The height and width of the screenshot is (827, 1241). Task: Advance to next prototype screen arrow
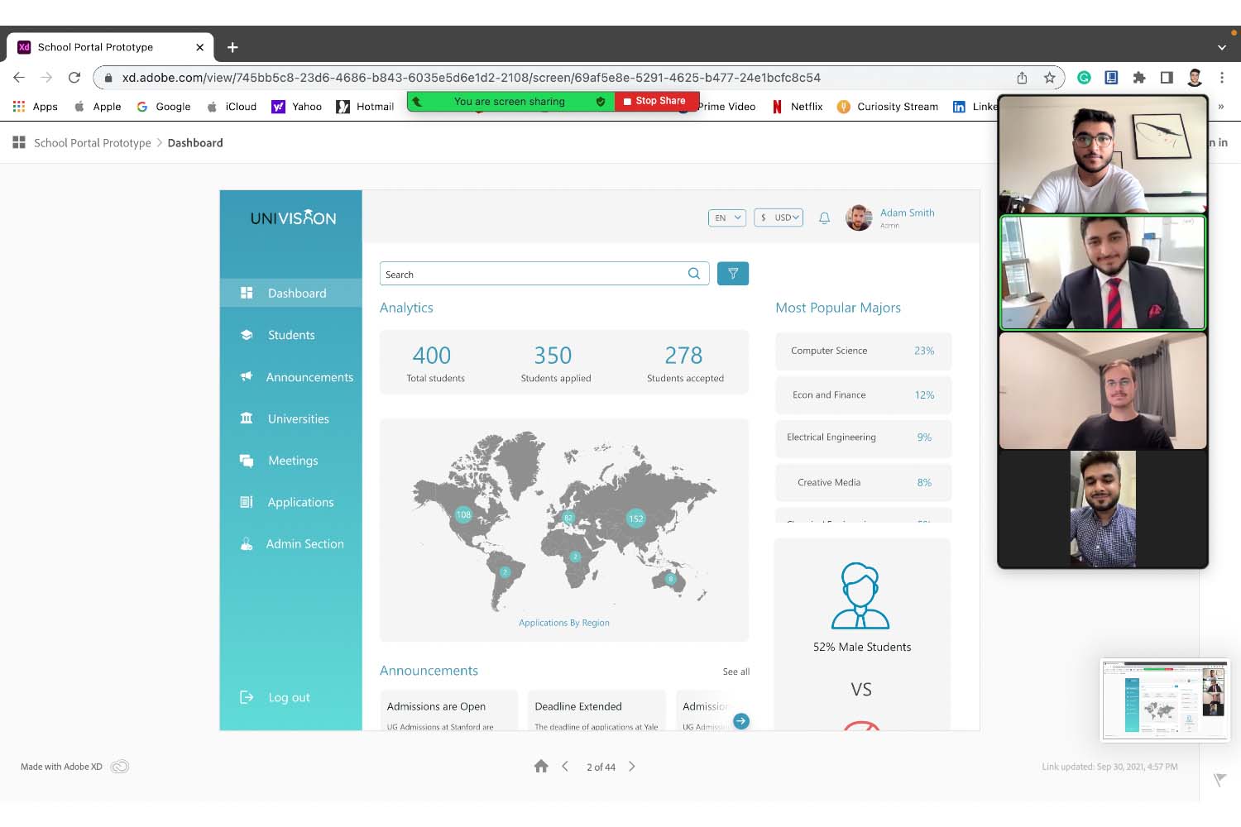tap(632, 767)
